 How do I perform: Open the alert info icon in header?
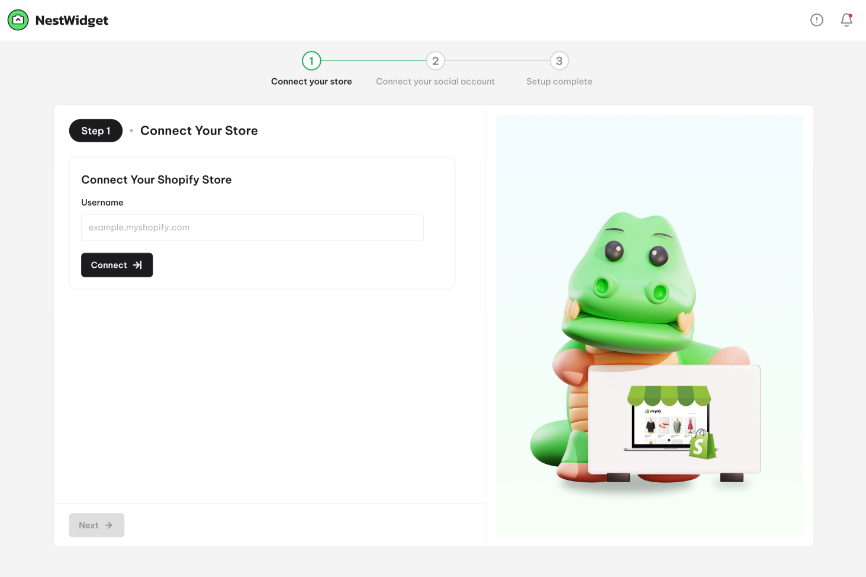coord(817,20)
